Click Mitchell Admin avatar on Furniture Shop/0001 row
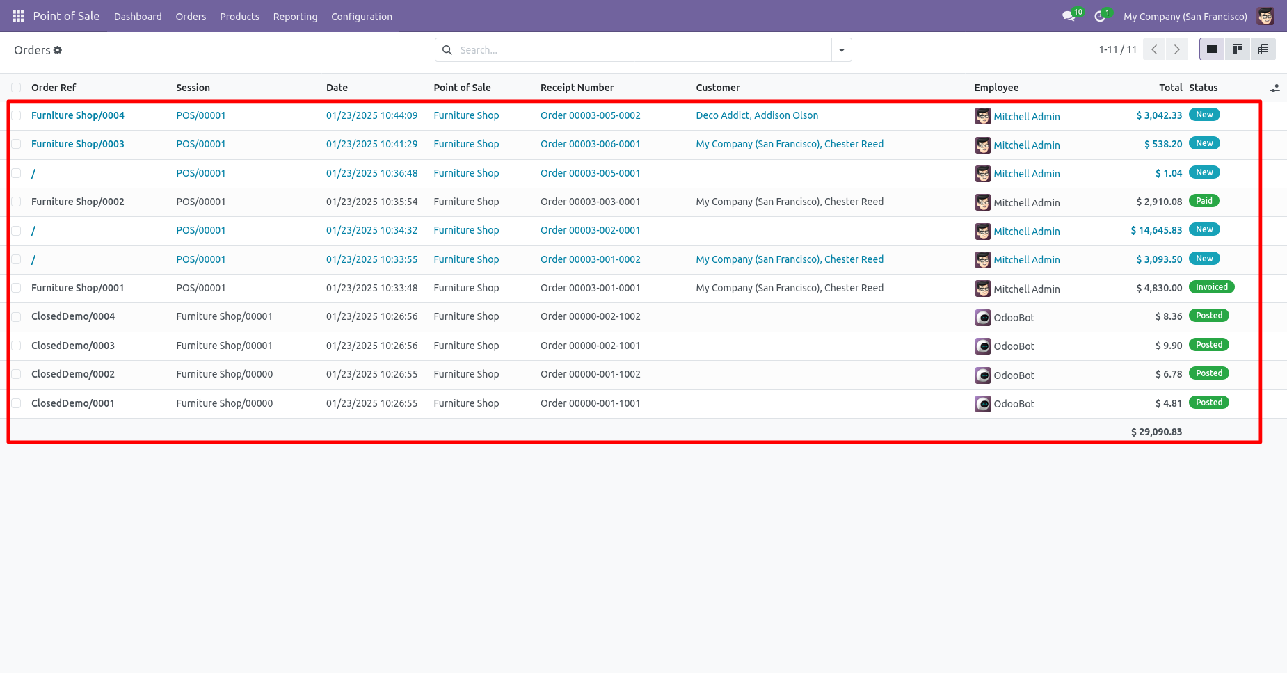1287x673 pixels. click(x=982, y=289)
